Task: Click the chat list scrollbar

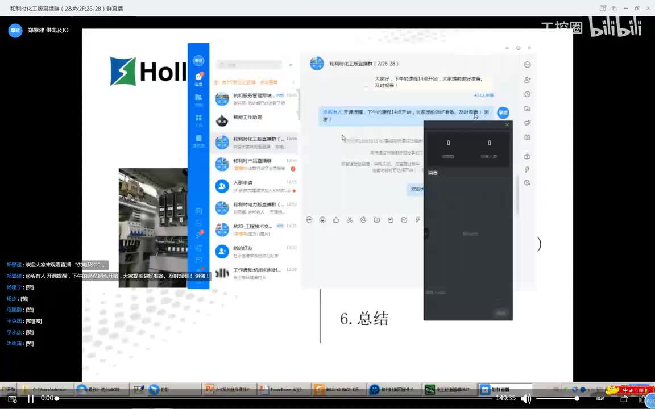Action: click(299, 104)
